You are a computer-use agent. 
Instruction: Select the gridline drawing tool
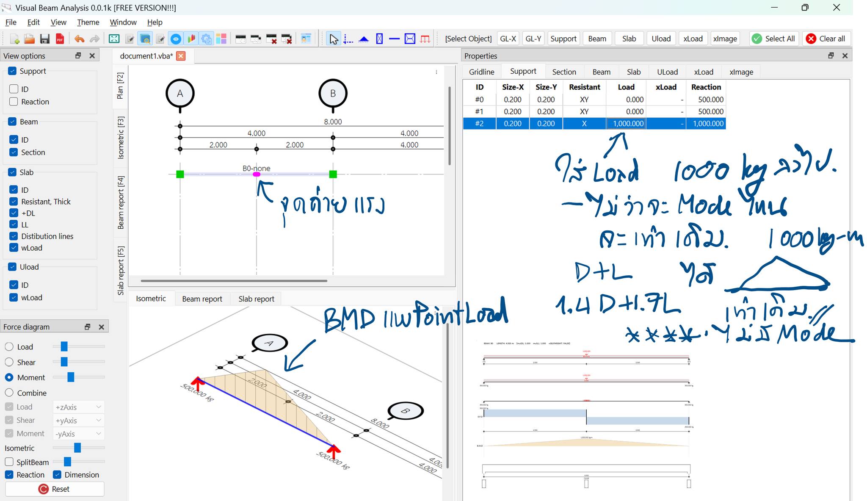[348, 39]
